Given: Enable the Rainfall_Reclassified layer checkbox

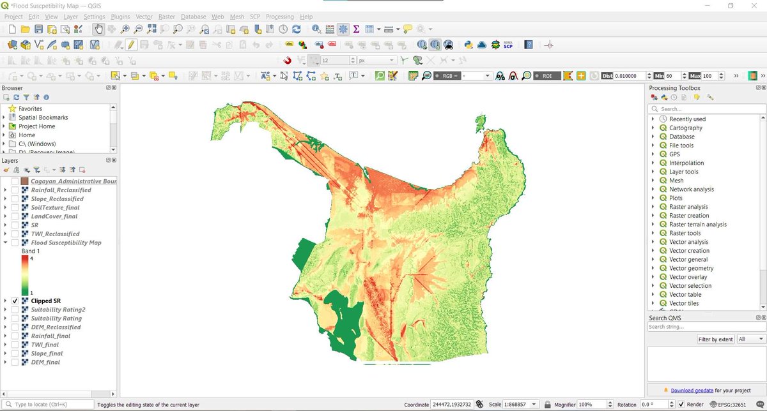Looking at the screenshot, I should (x=15, y=190).
